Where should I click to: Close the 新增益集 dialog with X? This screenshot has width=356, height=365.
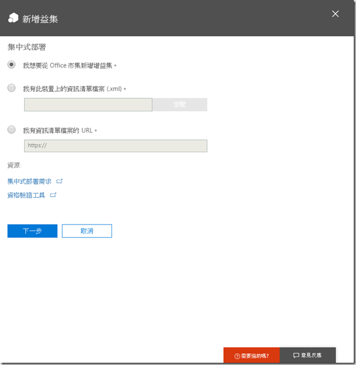coord(335,14)
